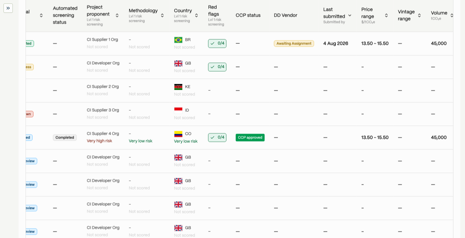Click the GB flag beside the 0/4 badge
Image resolution: width=465 pixels, height=238 pixels.
(178, 63)
